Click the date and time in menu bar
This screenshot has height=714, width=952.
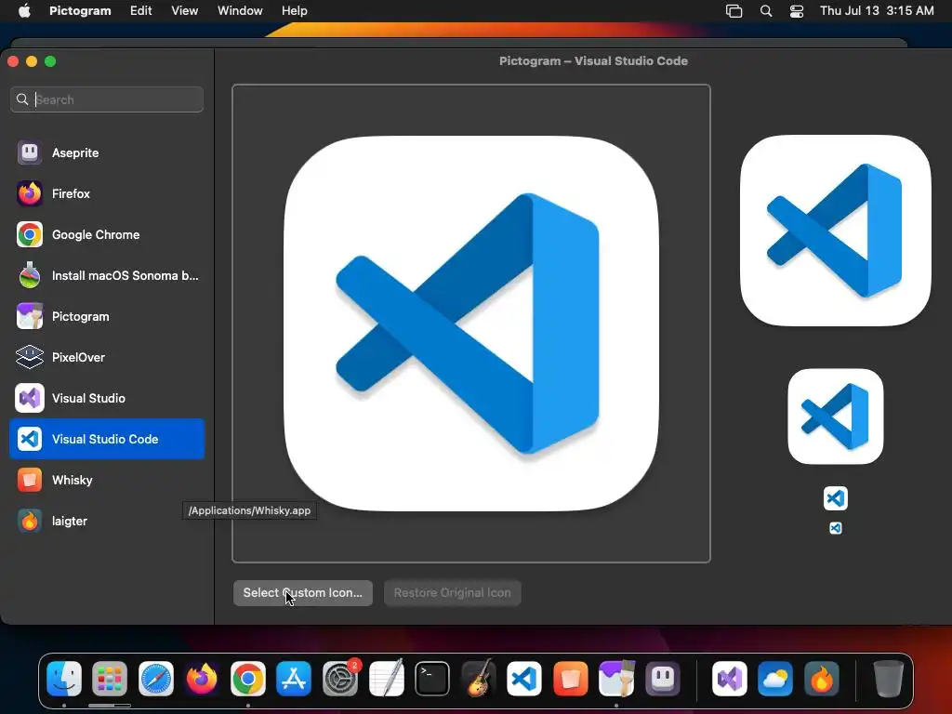(877, 10)
